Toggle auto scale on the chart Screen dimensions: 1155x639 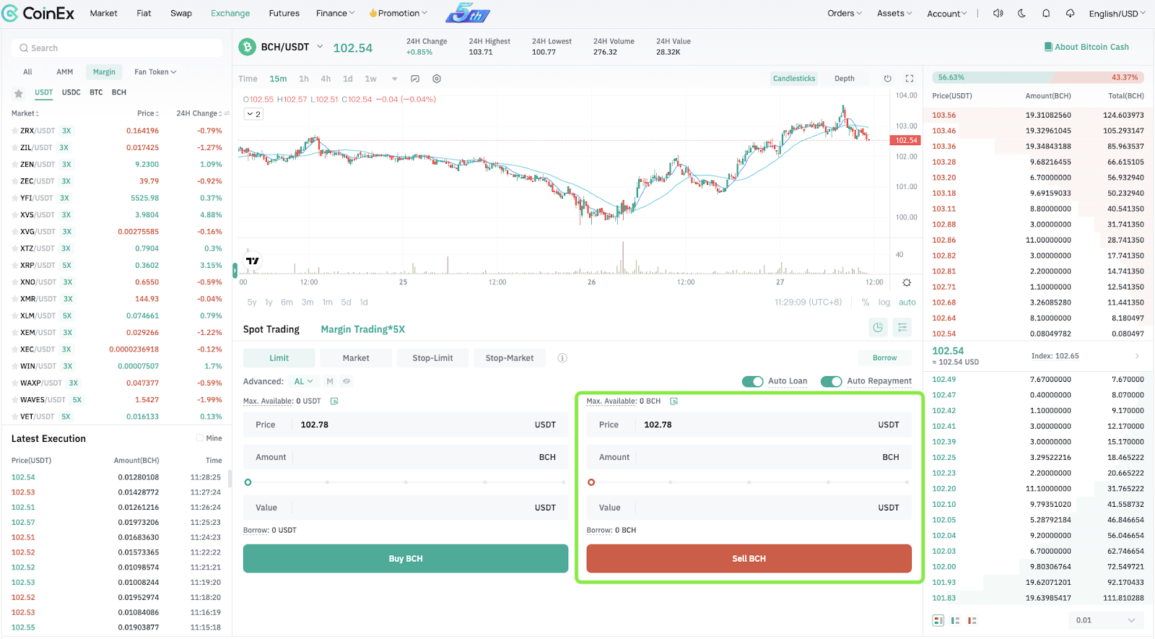click(x=907, y=303)
